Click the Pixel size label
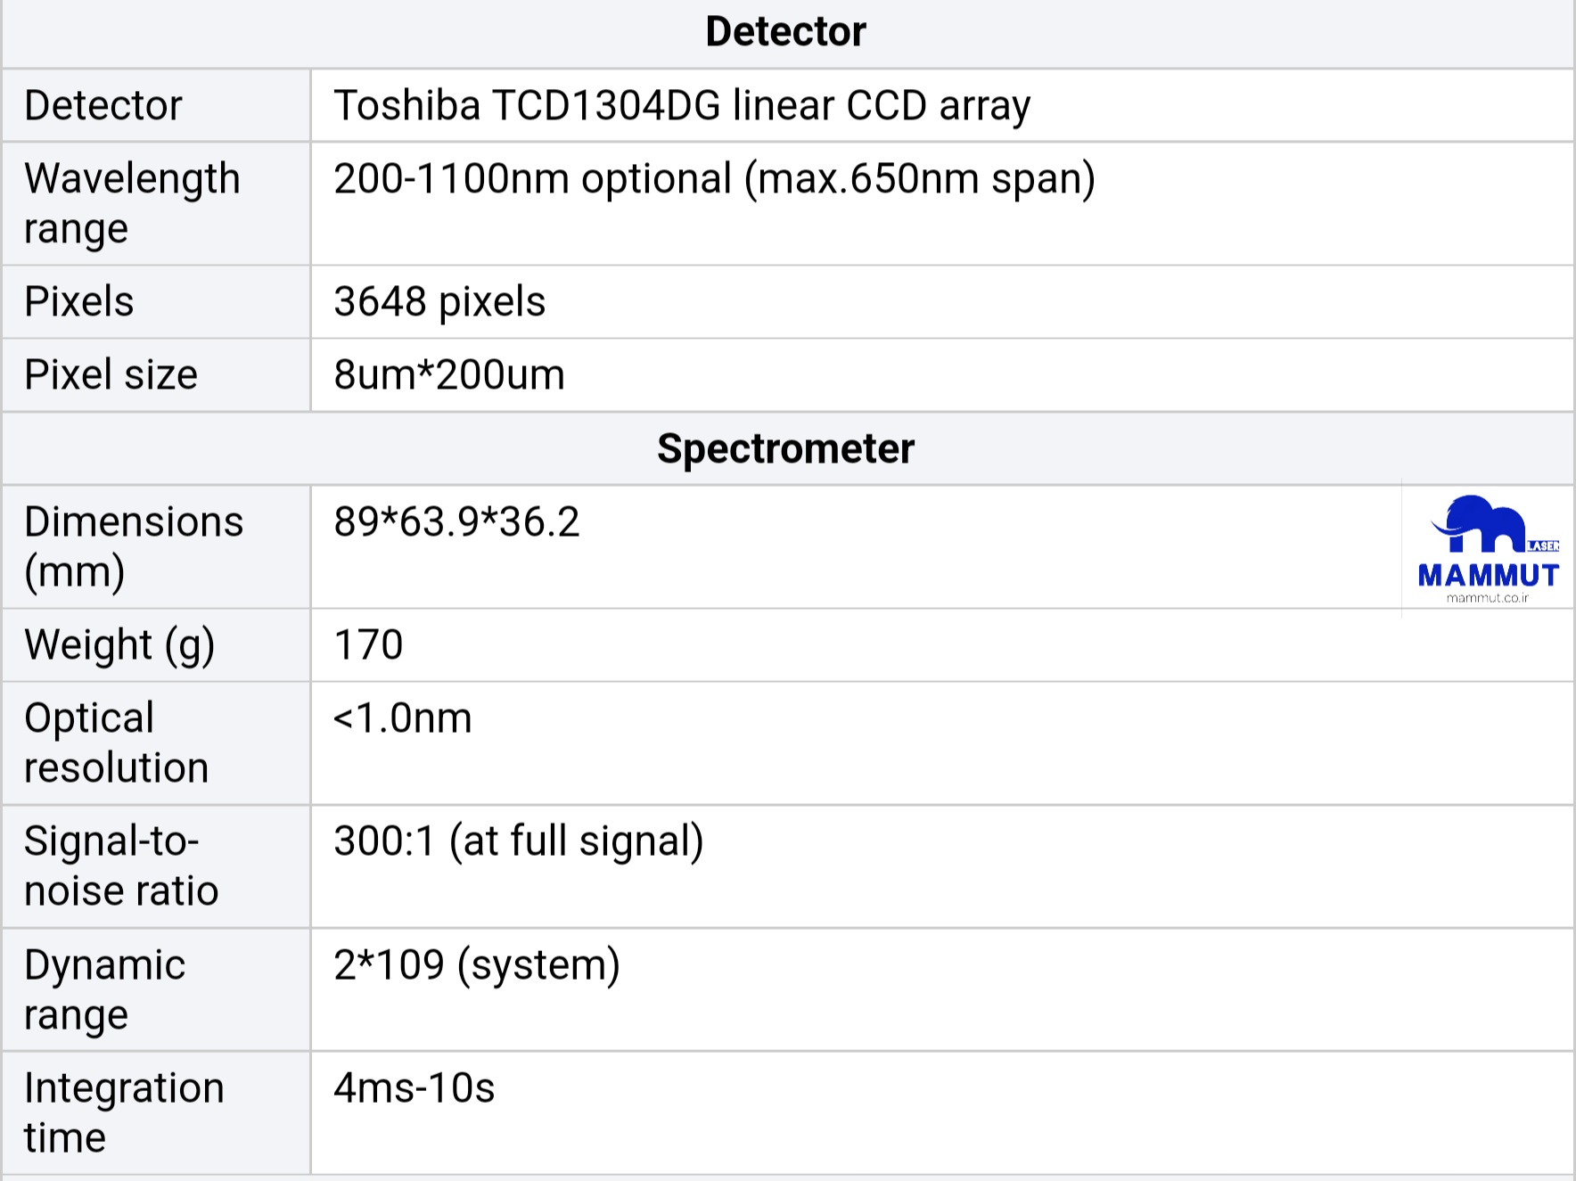 pos(111,374)
